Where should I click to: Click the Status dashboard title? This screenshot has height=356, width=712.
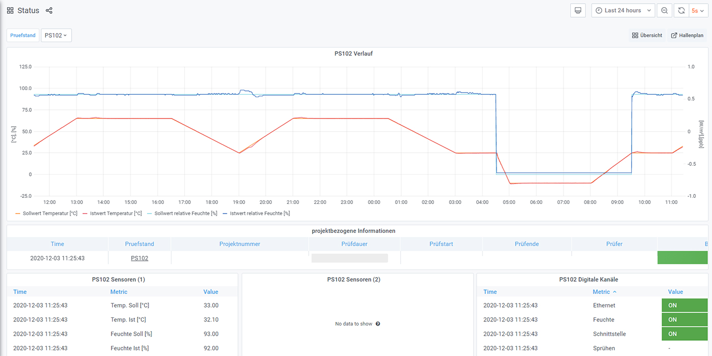tap(28, 11)
